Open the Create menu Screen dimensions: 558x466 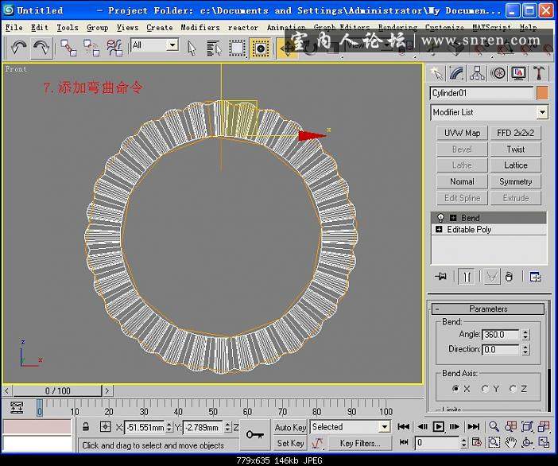pyautogui.click(x=159, y=27)
